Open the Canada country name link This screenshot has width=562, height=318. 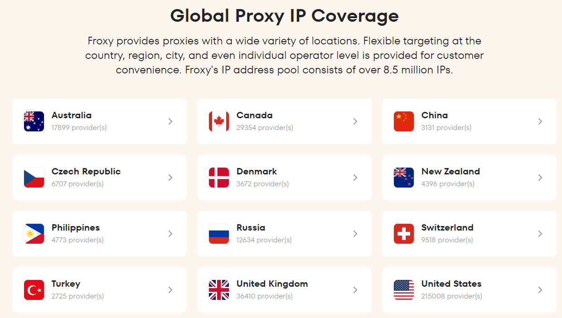pos(255,116)
